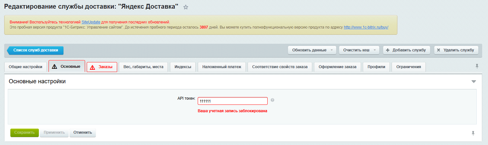
Task: Open the Заказы tab
Action: pos(102,67)
